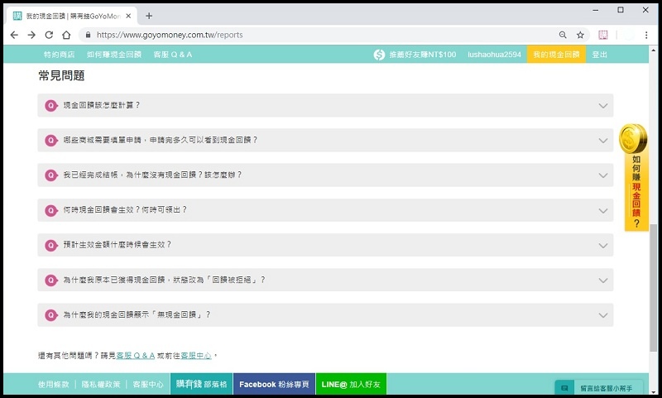662x398 pixels.
Task: Reload the page with refresh icon
Action: coord(49,35)
